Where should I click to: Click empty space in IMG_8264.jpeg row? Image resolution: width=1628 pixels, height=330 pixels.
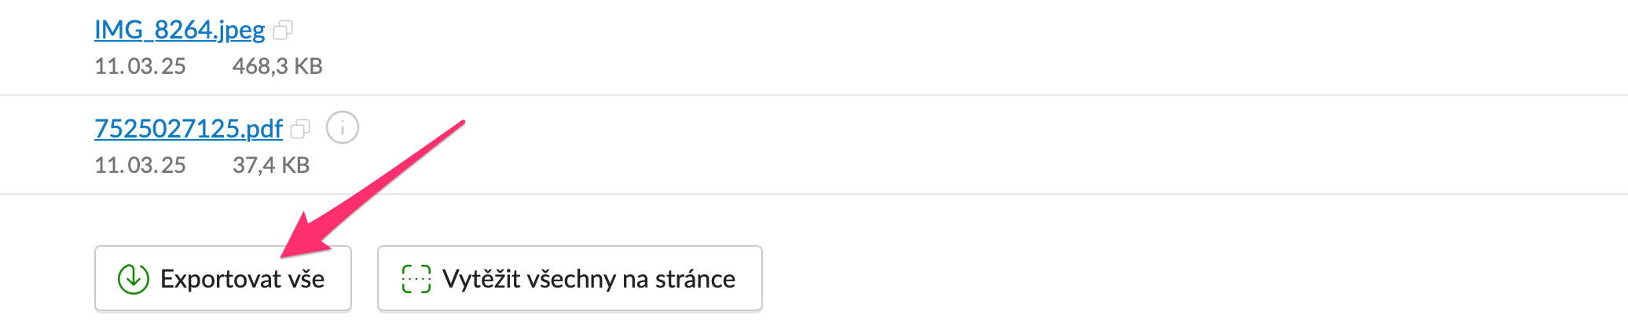(x=943, y=47)
